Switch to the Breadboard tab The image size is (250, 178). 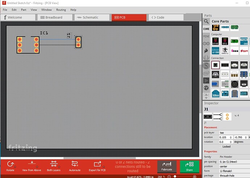pyautogui.click(x=55, y=17)
